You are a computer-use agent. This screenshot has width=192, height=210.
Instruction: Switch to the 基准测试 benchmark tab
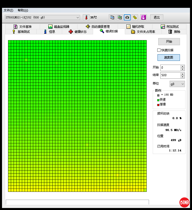[x=21, y=32]
